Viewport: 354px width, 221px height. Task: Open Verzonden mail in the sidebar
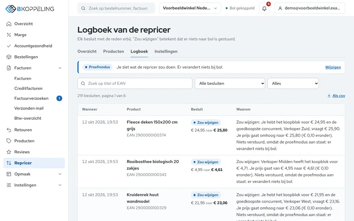[29, 108]
